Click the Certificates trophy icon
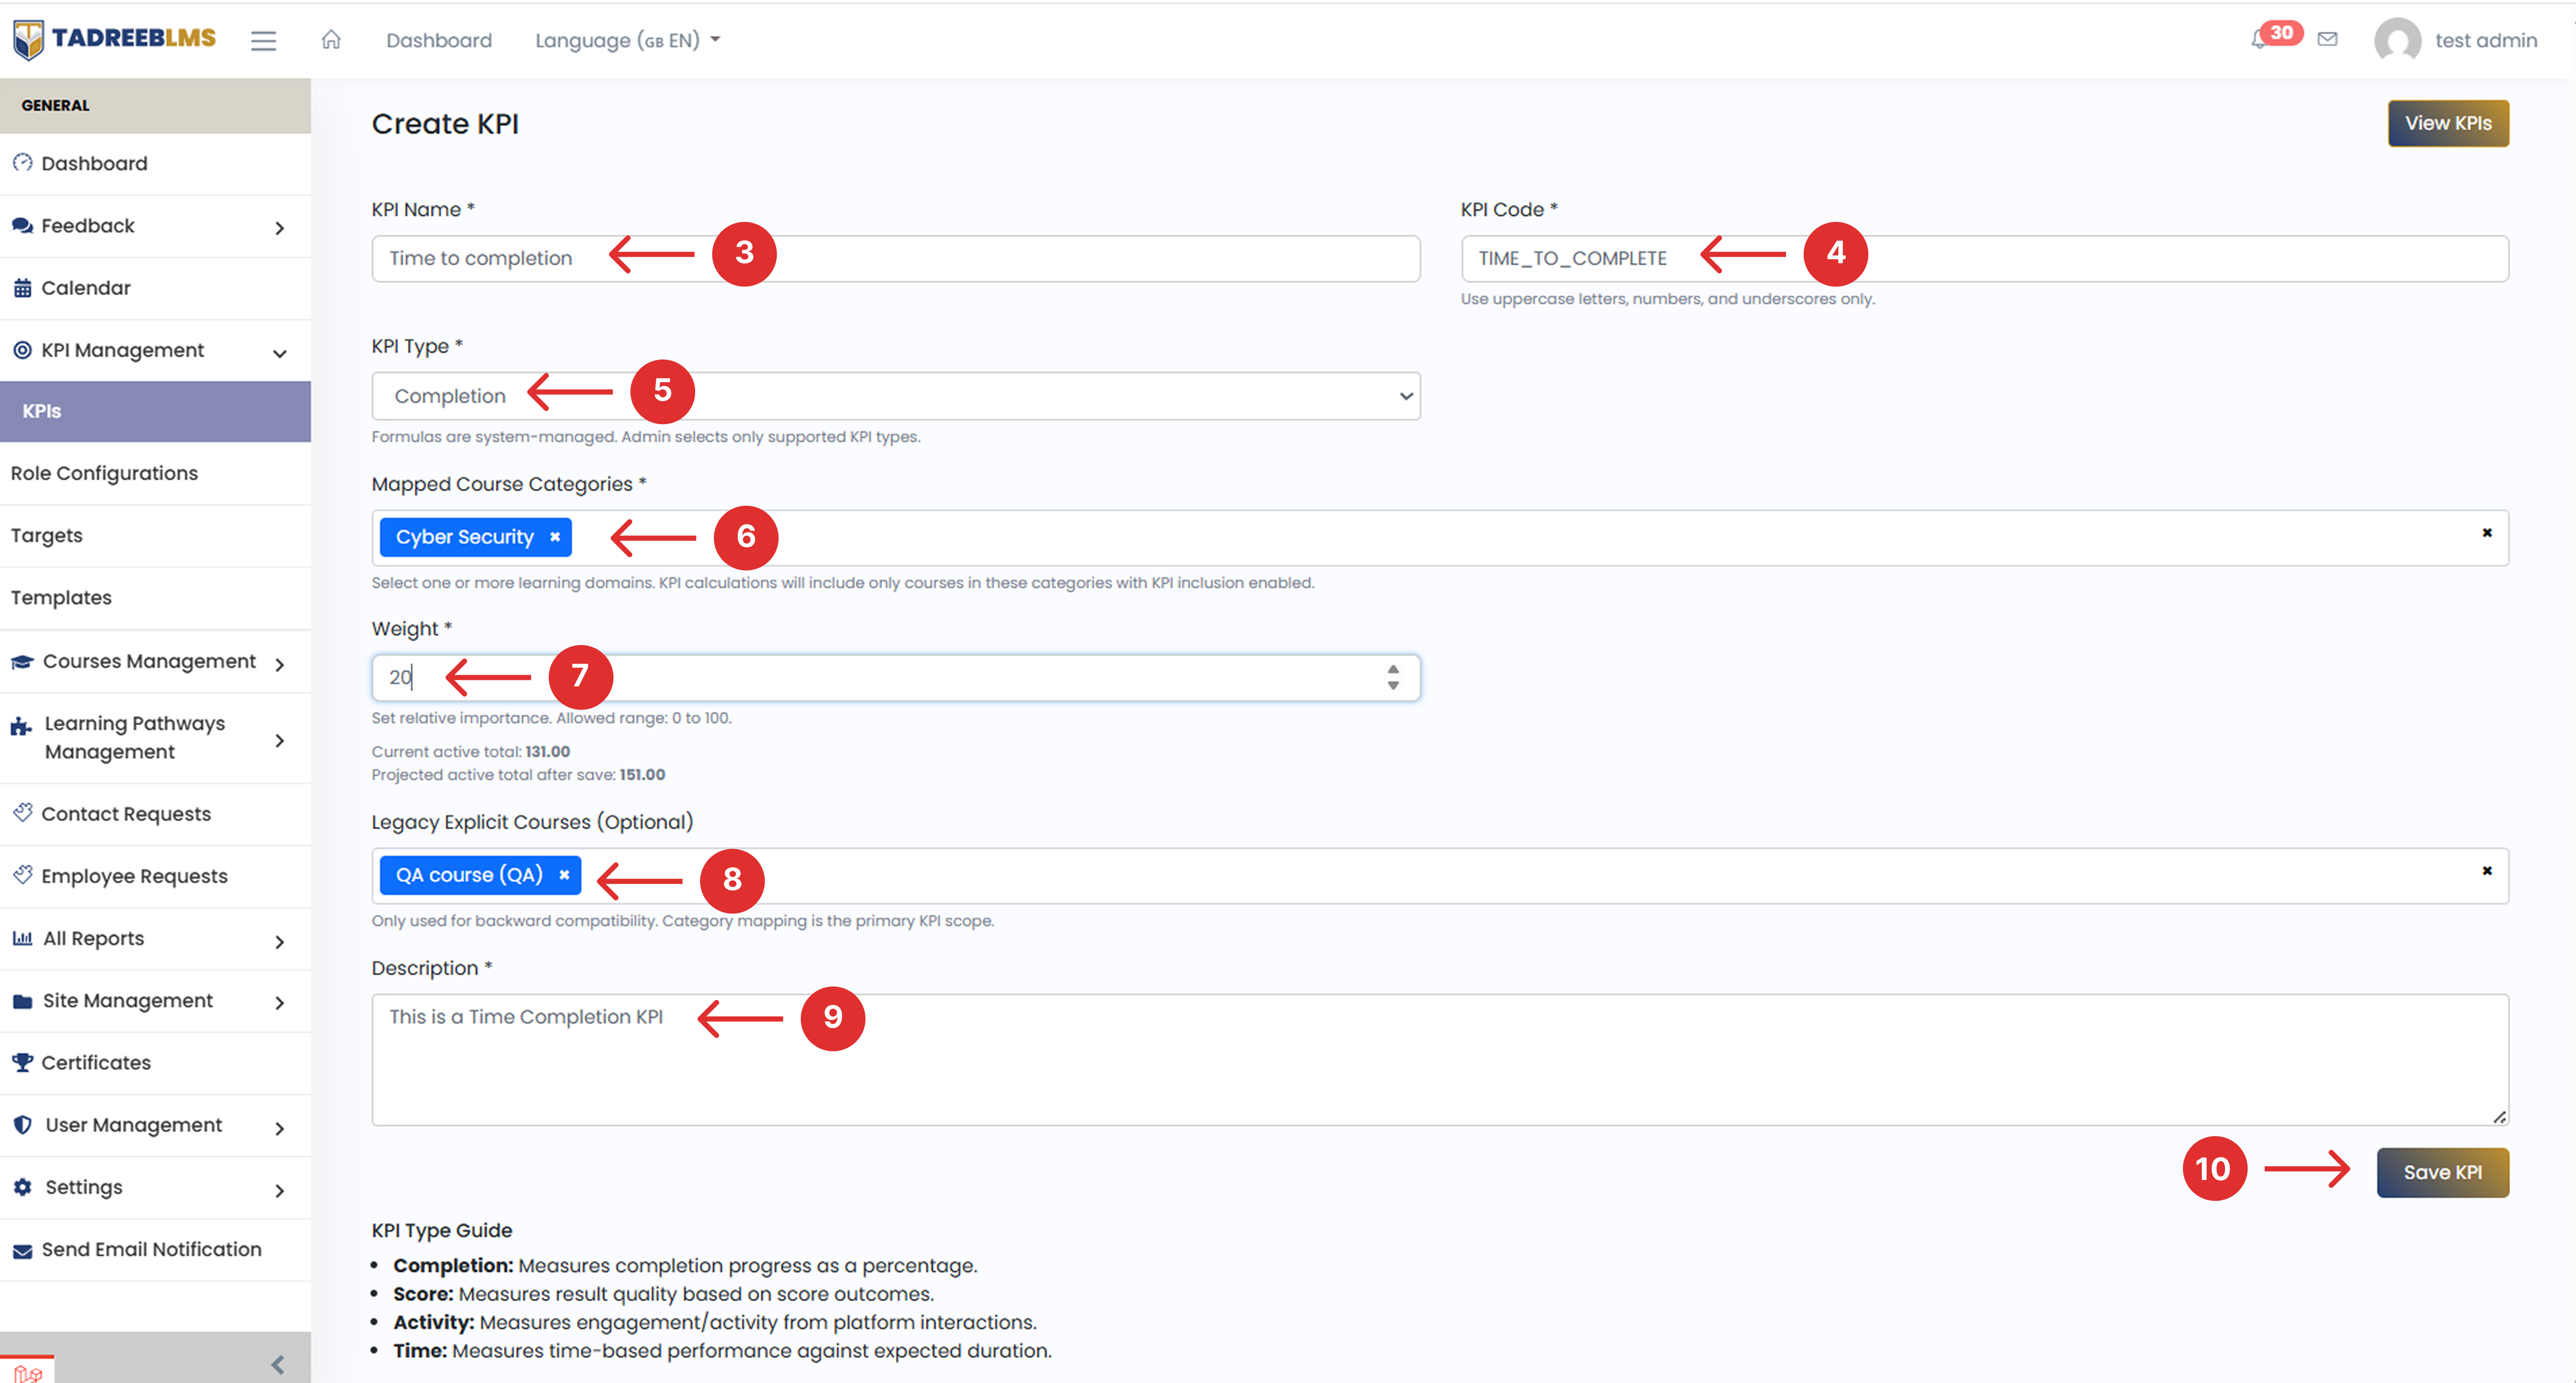The image size is (2576, 1383). click(22, 1062)
